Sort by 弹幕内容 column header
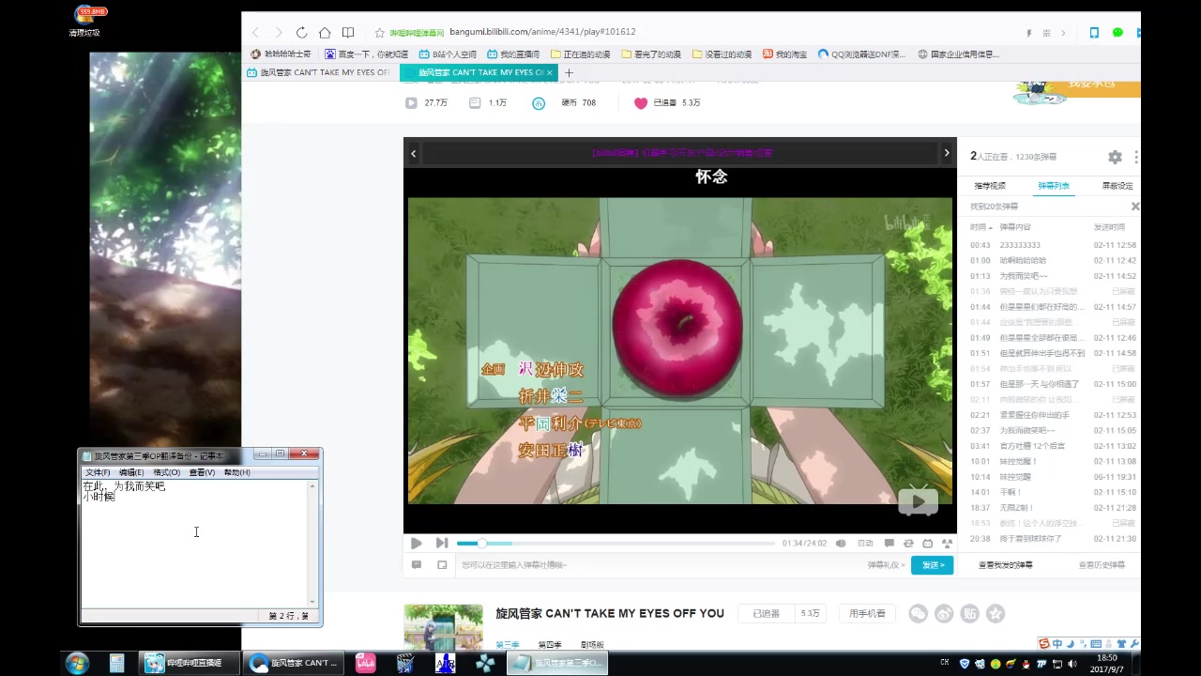This screenshot has width=1201, height=676. click(x=1015, y=227)
